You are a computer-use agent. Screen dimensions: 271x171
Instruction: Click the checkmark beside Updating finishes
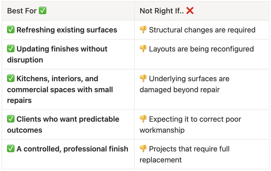[11, 49]
